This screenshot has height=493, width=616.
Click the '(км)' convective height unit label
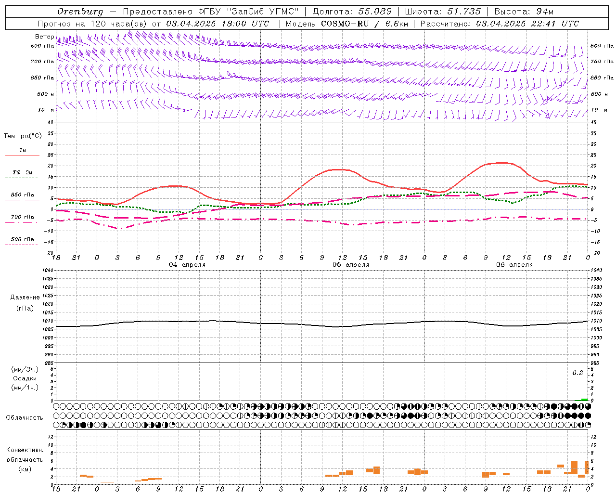pos(25,469)
